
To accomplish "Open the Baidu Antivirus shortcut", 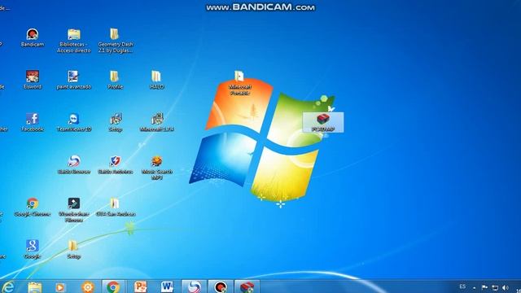I will (116, 164).
